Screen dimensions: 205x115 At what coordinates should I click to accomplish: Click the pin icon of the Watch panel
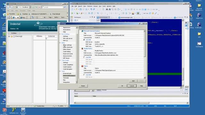185,94
